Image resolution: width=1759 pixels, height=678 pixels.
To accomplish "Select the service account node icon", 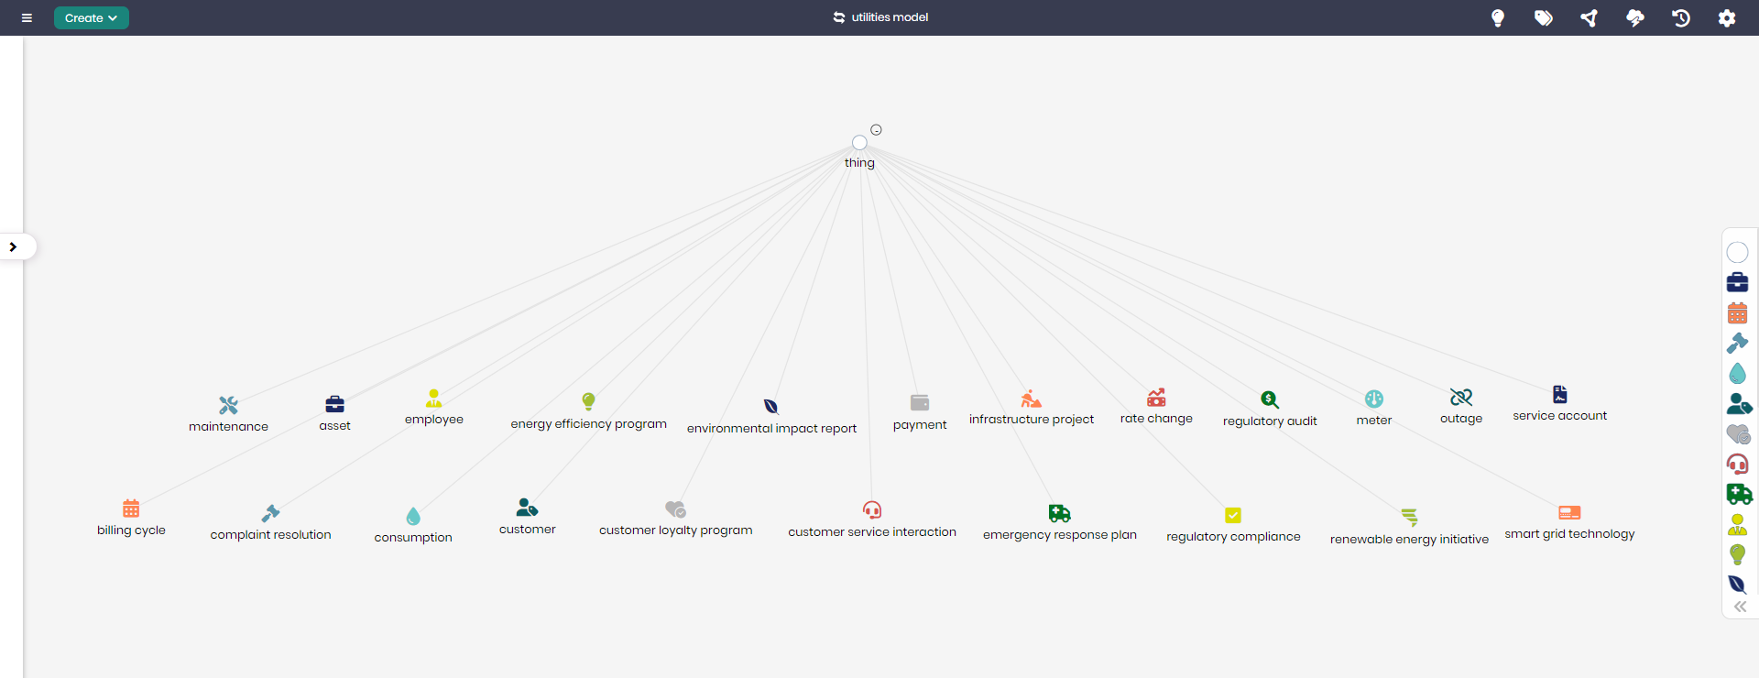I will tap(1560, 394).
